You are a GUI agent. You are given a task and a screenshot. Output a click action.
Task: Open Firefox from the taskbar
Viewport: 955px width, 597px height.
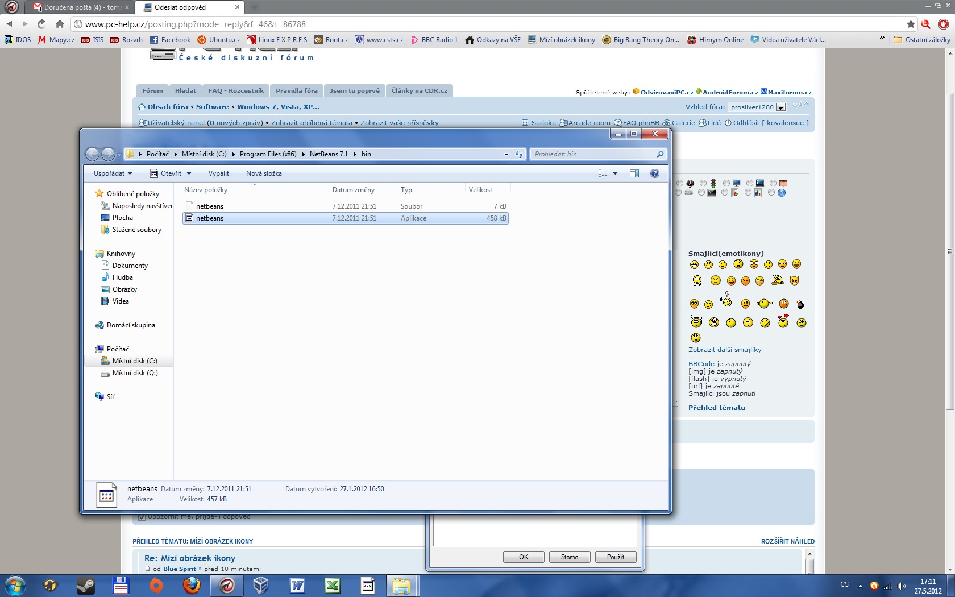[192, 586]
